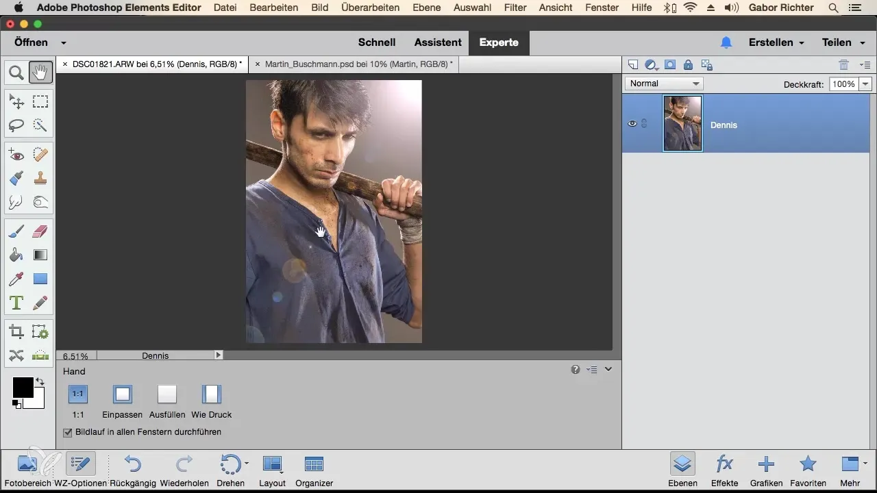Toggle lock all pixels for layer
877x493 pixels.
point(688,65)
